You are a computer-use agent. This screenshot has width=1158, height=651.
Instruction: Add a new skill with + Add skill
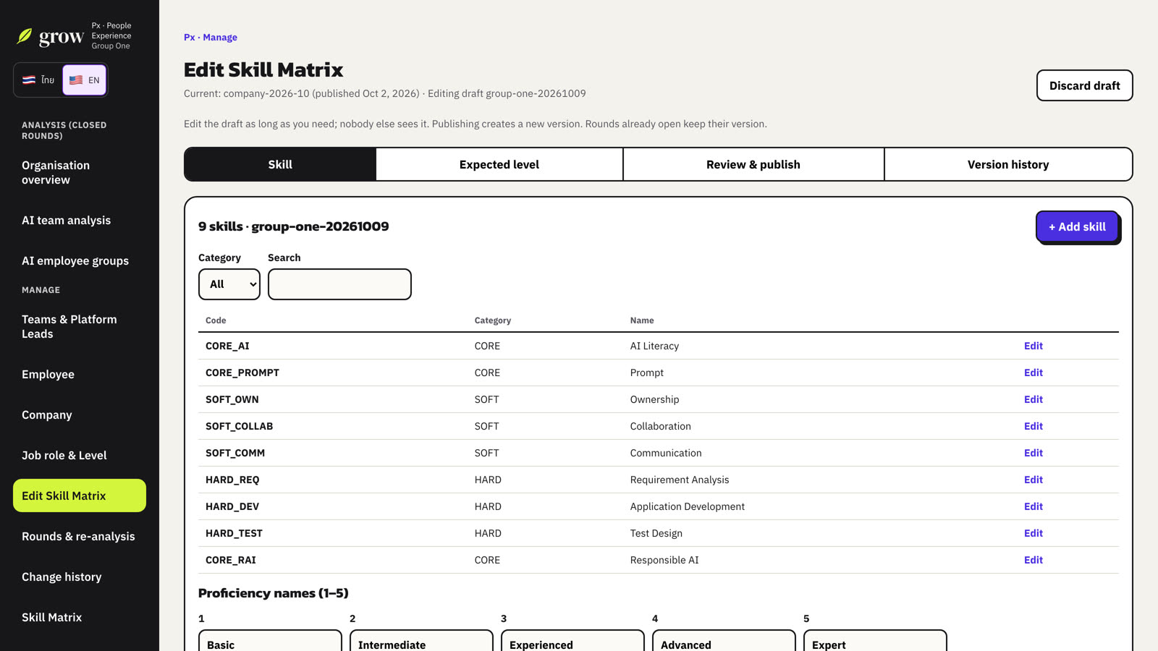click(1077, 226)
